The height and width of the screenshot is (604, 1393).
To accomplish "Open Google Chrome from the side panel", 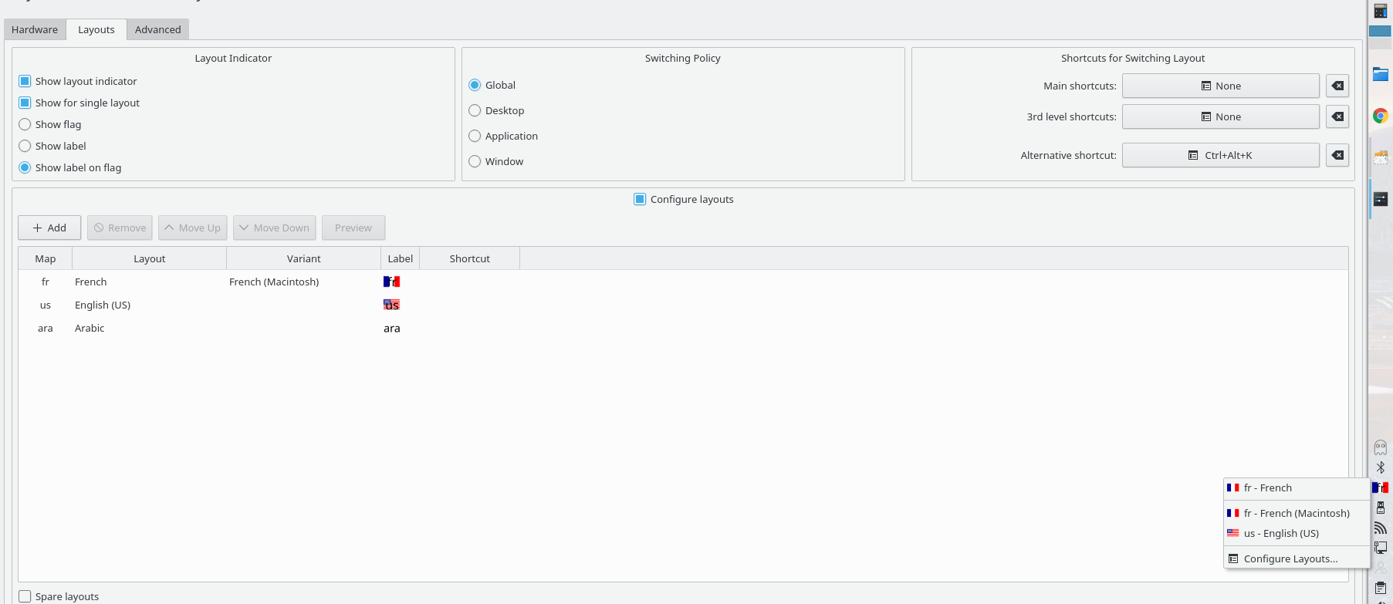I will [1380, 116].
